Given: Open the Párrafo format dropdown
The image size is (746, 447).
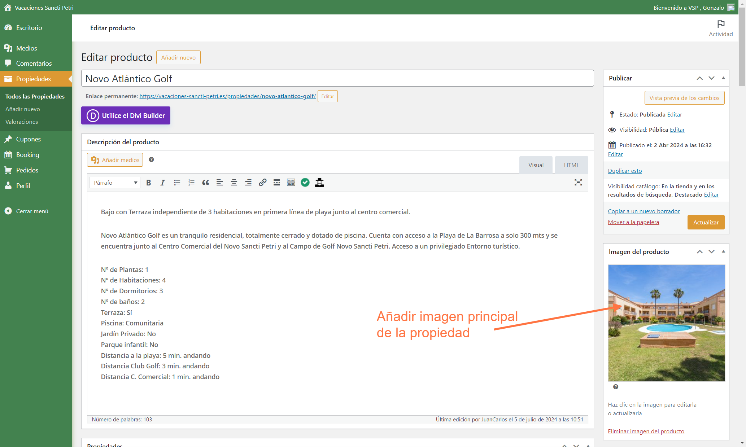Looking at the screenshot, I should 115,183.
